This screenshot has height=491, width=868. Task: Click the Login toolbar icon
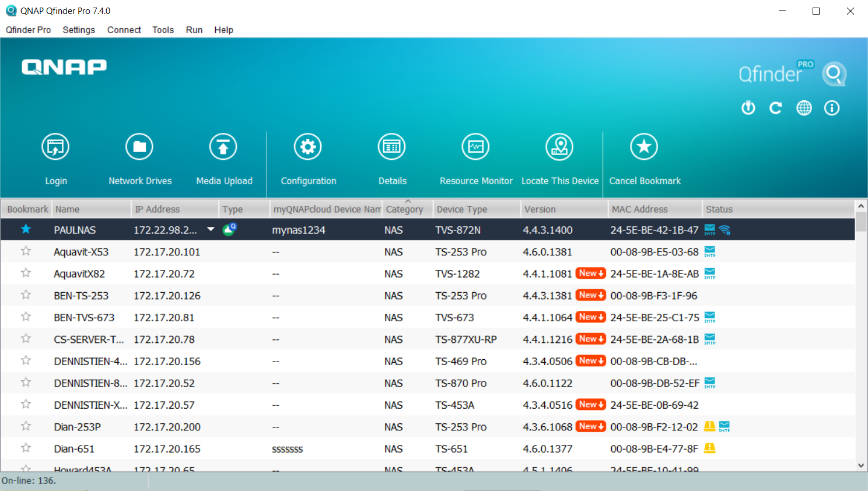[x=55, y=147]
